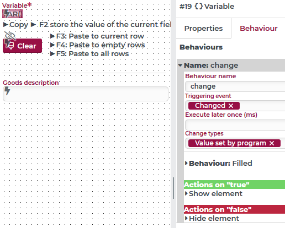285x228 pixels.
Task: Remove the Value set by program tag
Action: tap(272, 143)
